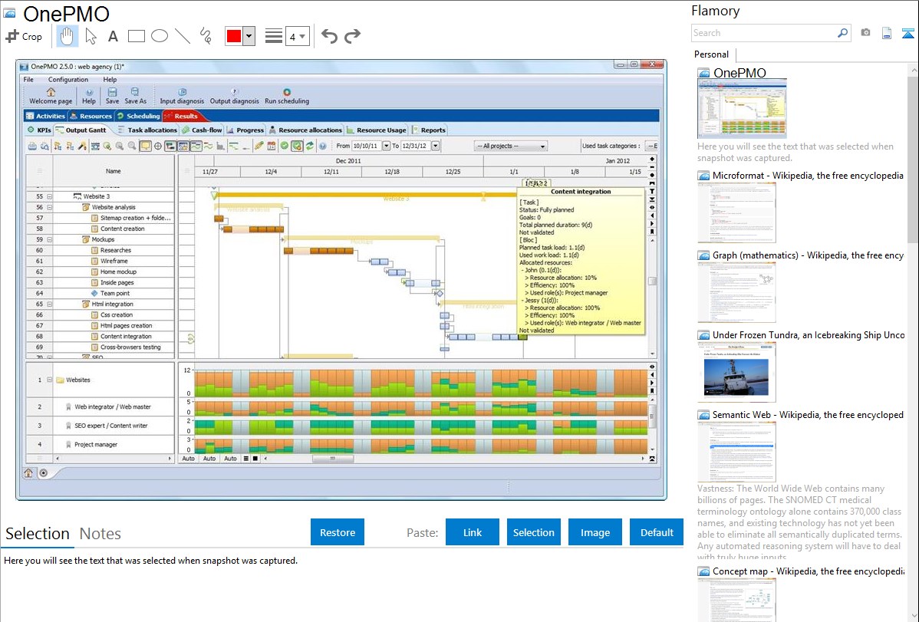The height and width of the screenshot is (622, 919).
Task: Click the Run scheduling icon
Action: [x=287, y=92]
